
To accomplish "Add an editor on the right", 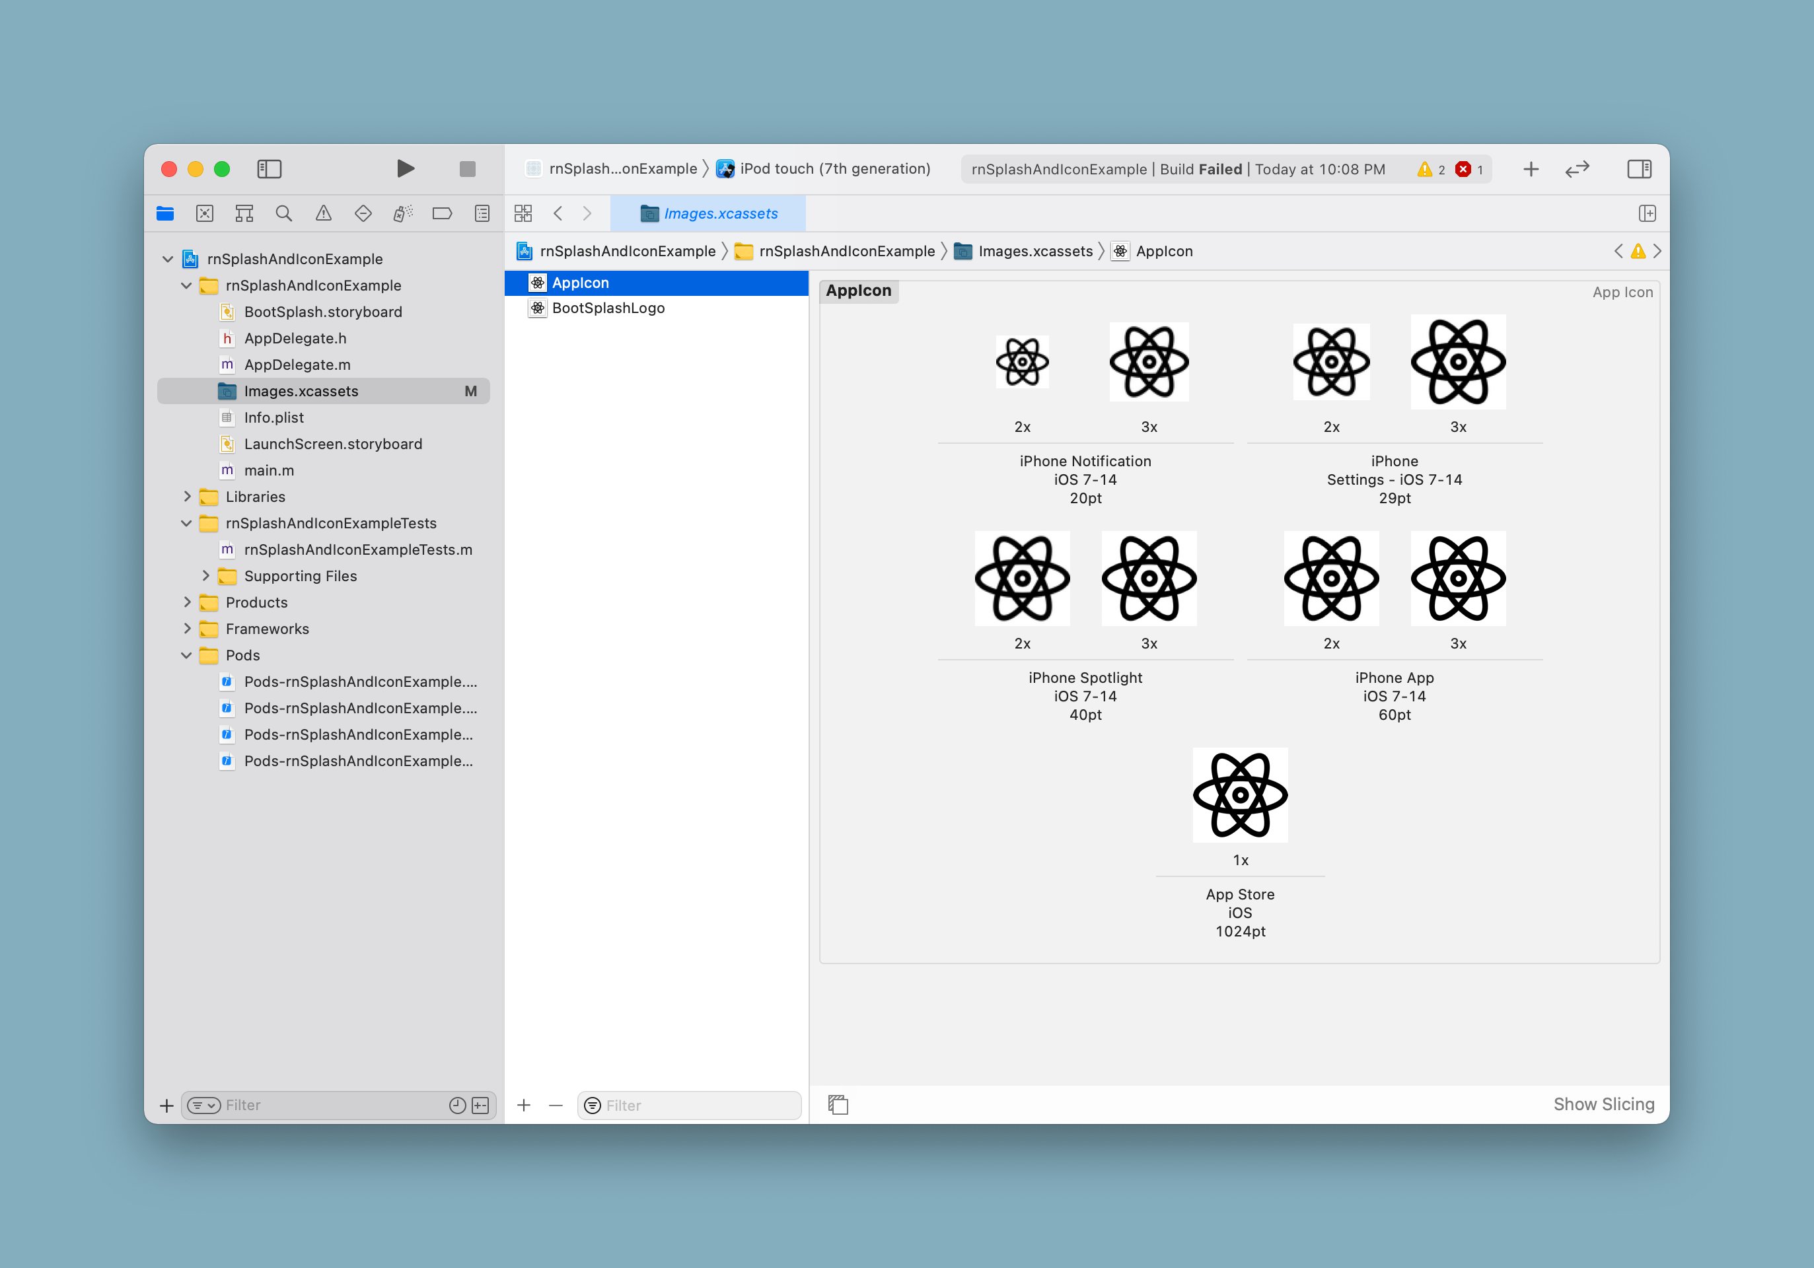I will (1648, 213).
